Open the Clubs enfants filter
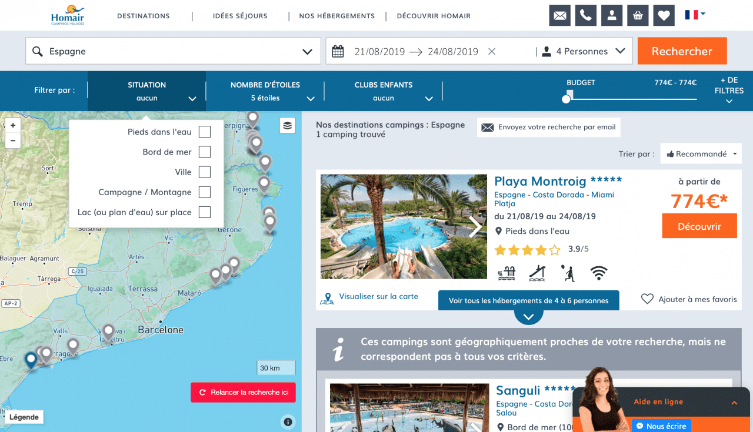 coord(384,91)
